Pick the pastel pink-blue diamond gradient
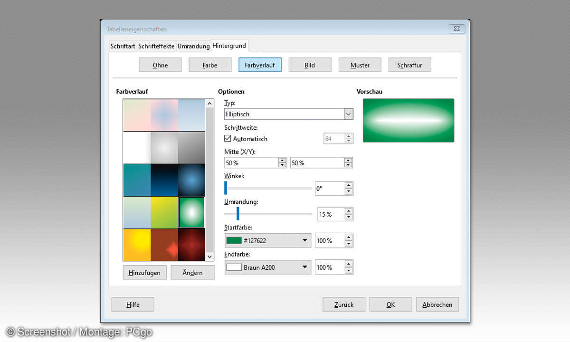 [x=164, y=115]
